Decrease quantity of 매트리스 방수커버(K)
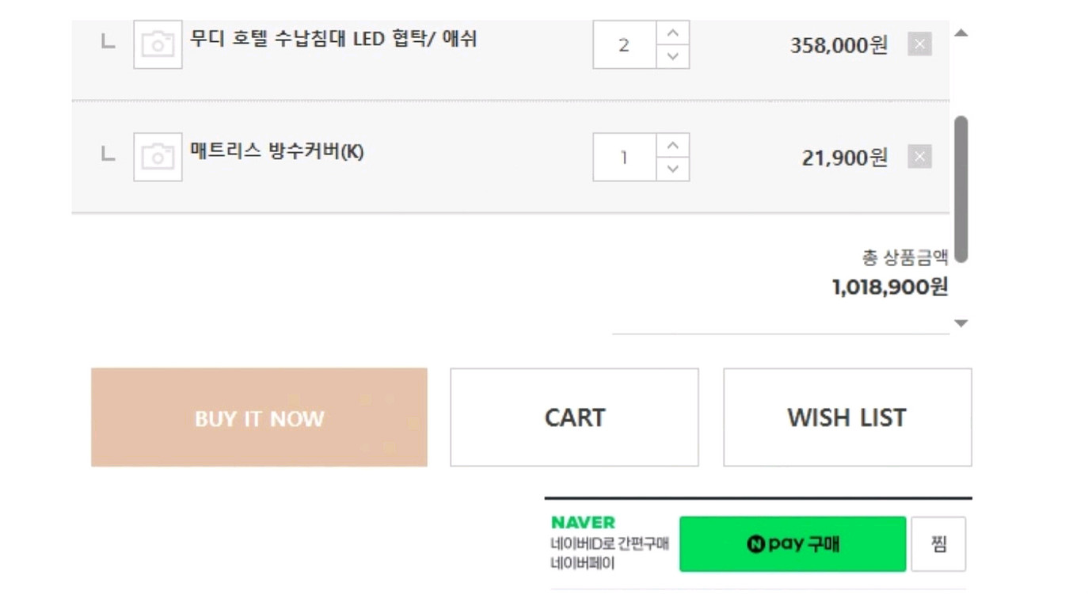 [673, 169]
